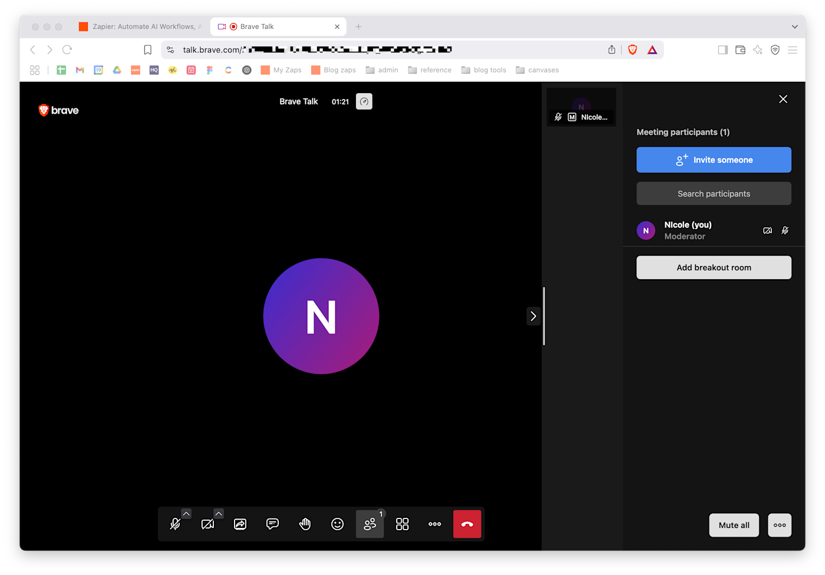Open the tab search dropdown
This screenshot has height=575, width=825.
[794, 27]
